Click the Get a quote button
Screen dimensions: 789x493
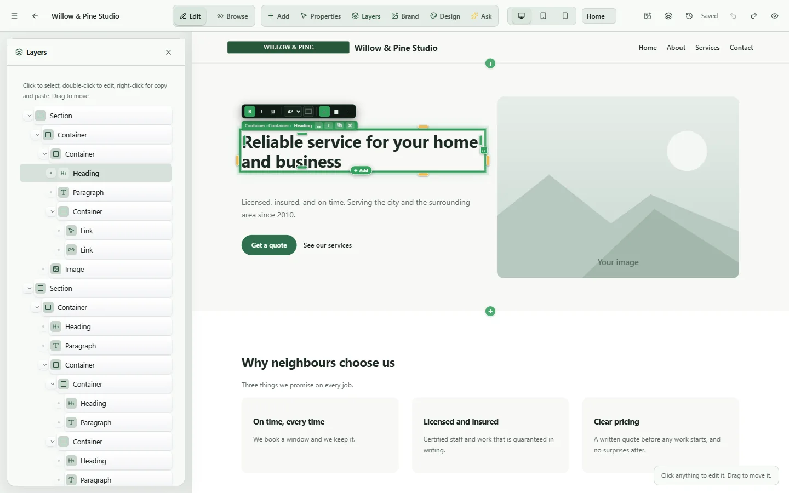click(269, 245)
